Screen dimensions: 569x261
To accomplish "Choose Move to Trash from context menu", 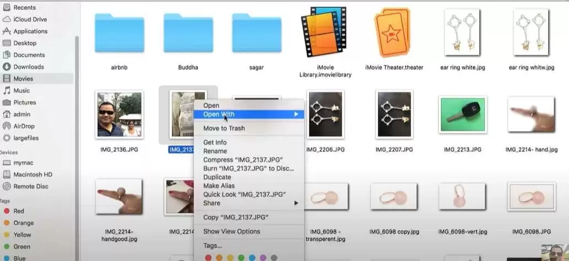I will coord(224,128).
